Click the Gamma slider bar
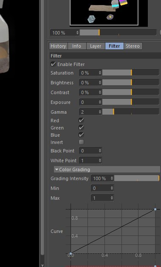Image resolution: width=161 pixels, height=267 pixels. click(130, 112)
